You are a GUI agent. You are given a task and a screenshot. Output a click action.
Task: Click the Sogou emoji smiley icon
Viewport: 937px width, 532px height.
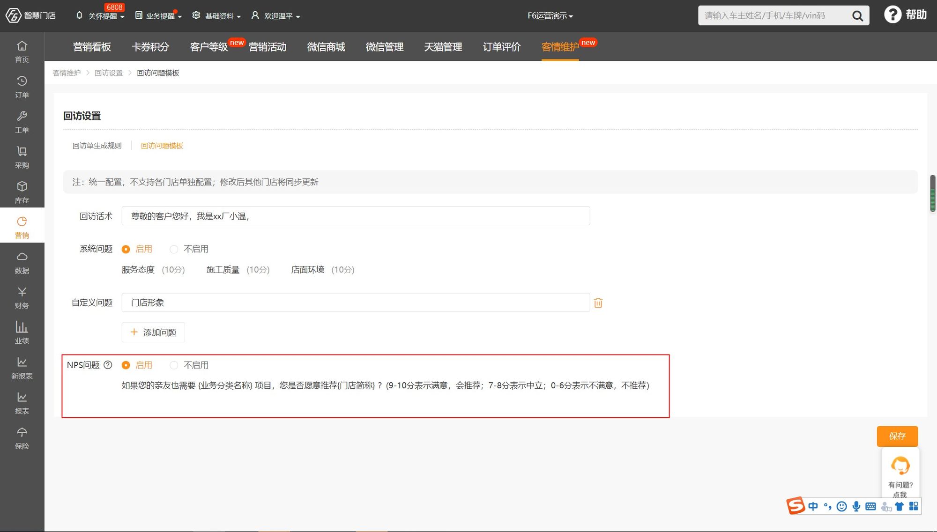[x=842, y=506]
